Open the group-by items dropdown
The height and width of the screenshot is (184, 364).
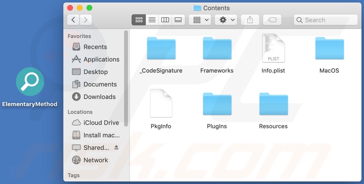pyautogui.click(x=200, y=20)
